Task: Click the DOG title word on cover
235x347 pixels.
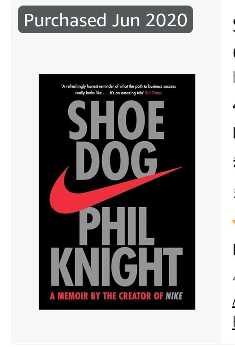Action: point(117,161)
